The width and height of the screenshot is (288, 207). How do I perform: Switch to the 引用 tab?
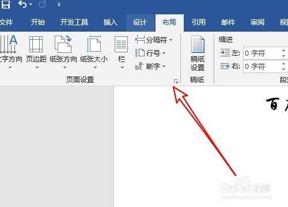click(x=199, y=22)
